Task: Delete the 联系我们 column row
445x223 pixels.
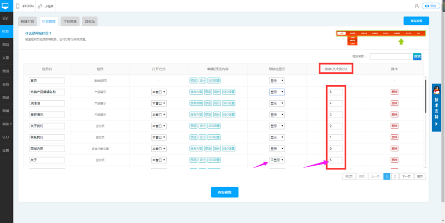Action: (394, 137)
